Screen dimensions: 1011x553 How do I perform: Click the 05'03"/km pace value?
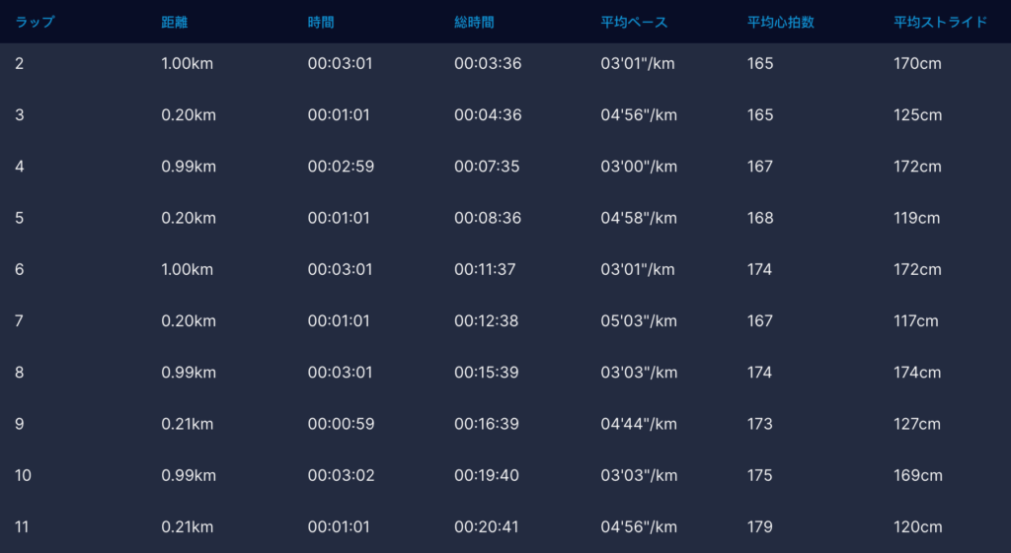639,320
